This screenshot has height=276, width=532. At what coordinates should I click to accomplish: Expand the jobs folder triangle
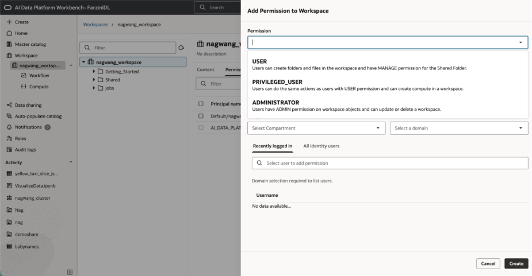click(94, 88)
